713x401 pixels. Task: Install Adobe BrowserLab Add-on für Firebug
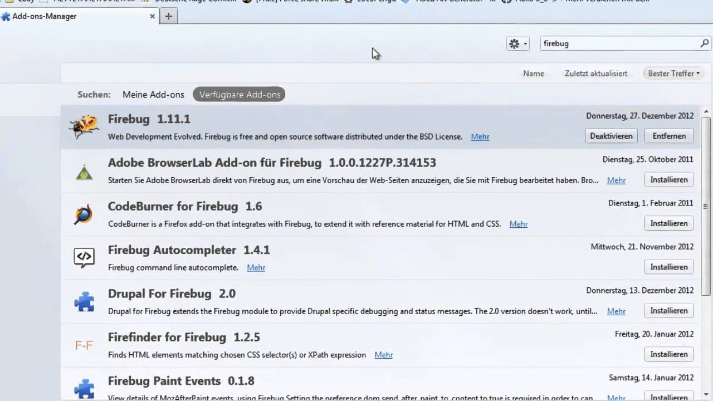[669, 180]
